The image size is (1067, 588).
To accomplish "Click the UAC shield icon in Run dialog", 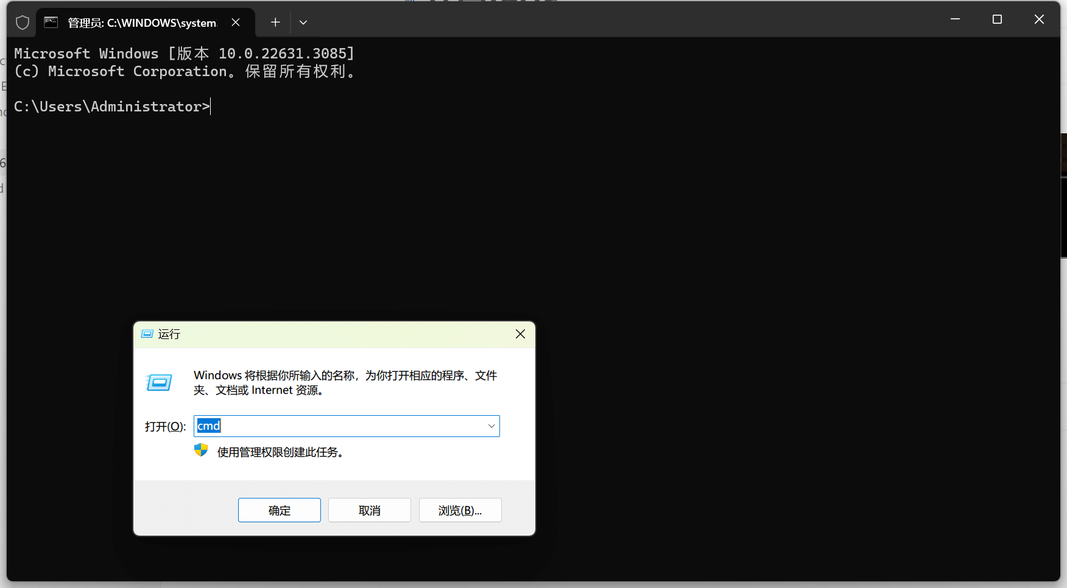I will click(x=201, y=450).
